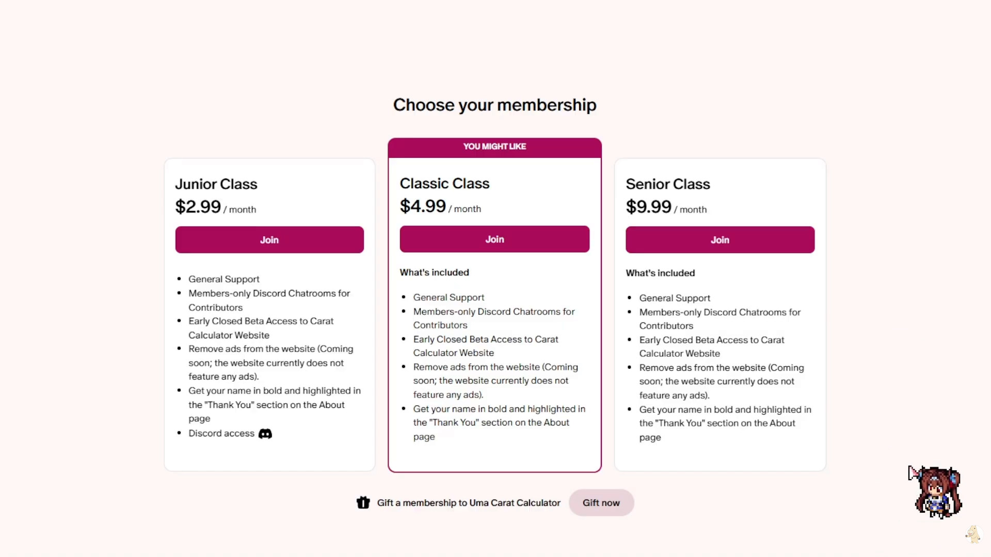991x557 pixels.
Task: Join the Senior Class membership
Action: click(720, 240)
